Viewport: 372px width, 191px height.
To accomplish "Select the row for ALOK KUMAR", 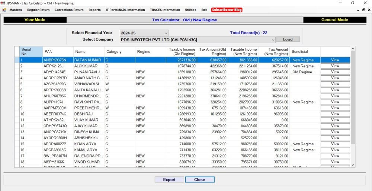I will [x=86, y=66].
